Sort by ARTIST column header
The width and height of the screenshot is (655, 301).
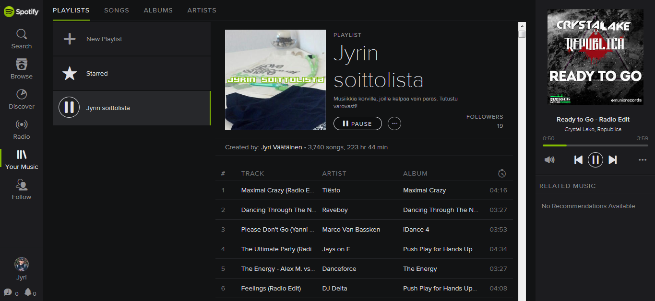(x=334, y=173)
